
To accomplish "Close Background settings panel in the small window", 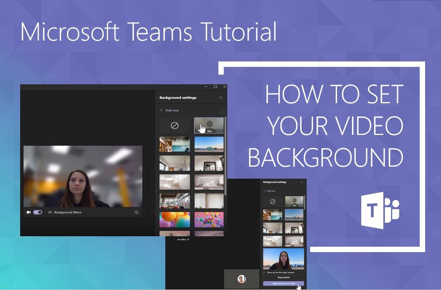I will [x=302, y=182].
